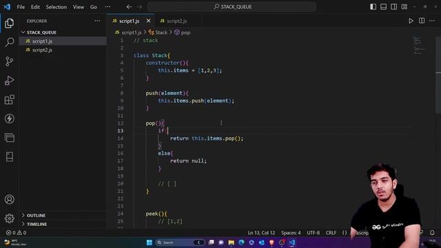The image size is (441, 248).
Task: Open Explorer Views and More Actions ellipsis
Action: click(97, 21)
